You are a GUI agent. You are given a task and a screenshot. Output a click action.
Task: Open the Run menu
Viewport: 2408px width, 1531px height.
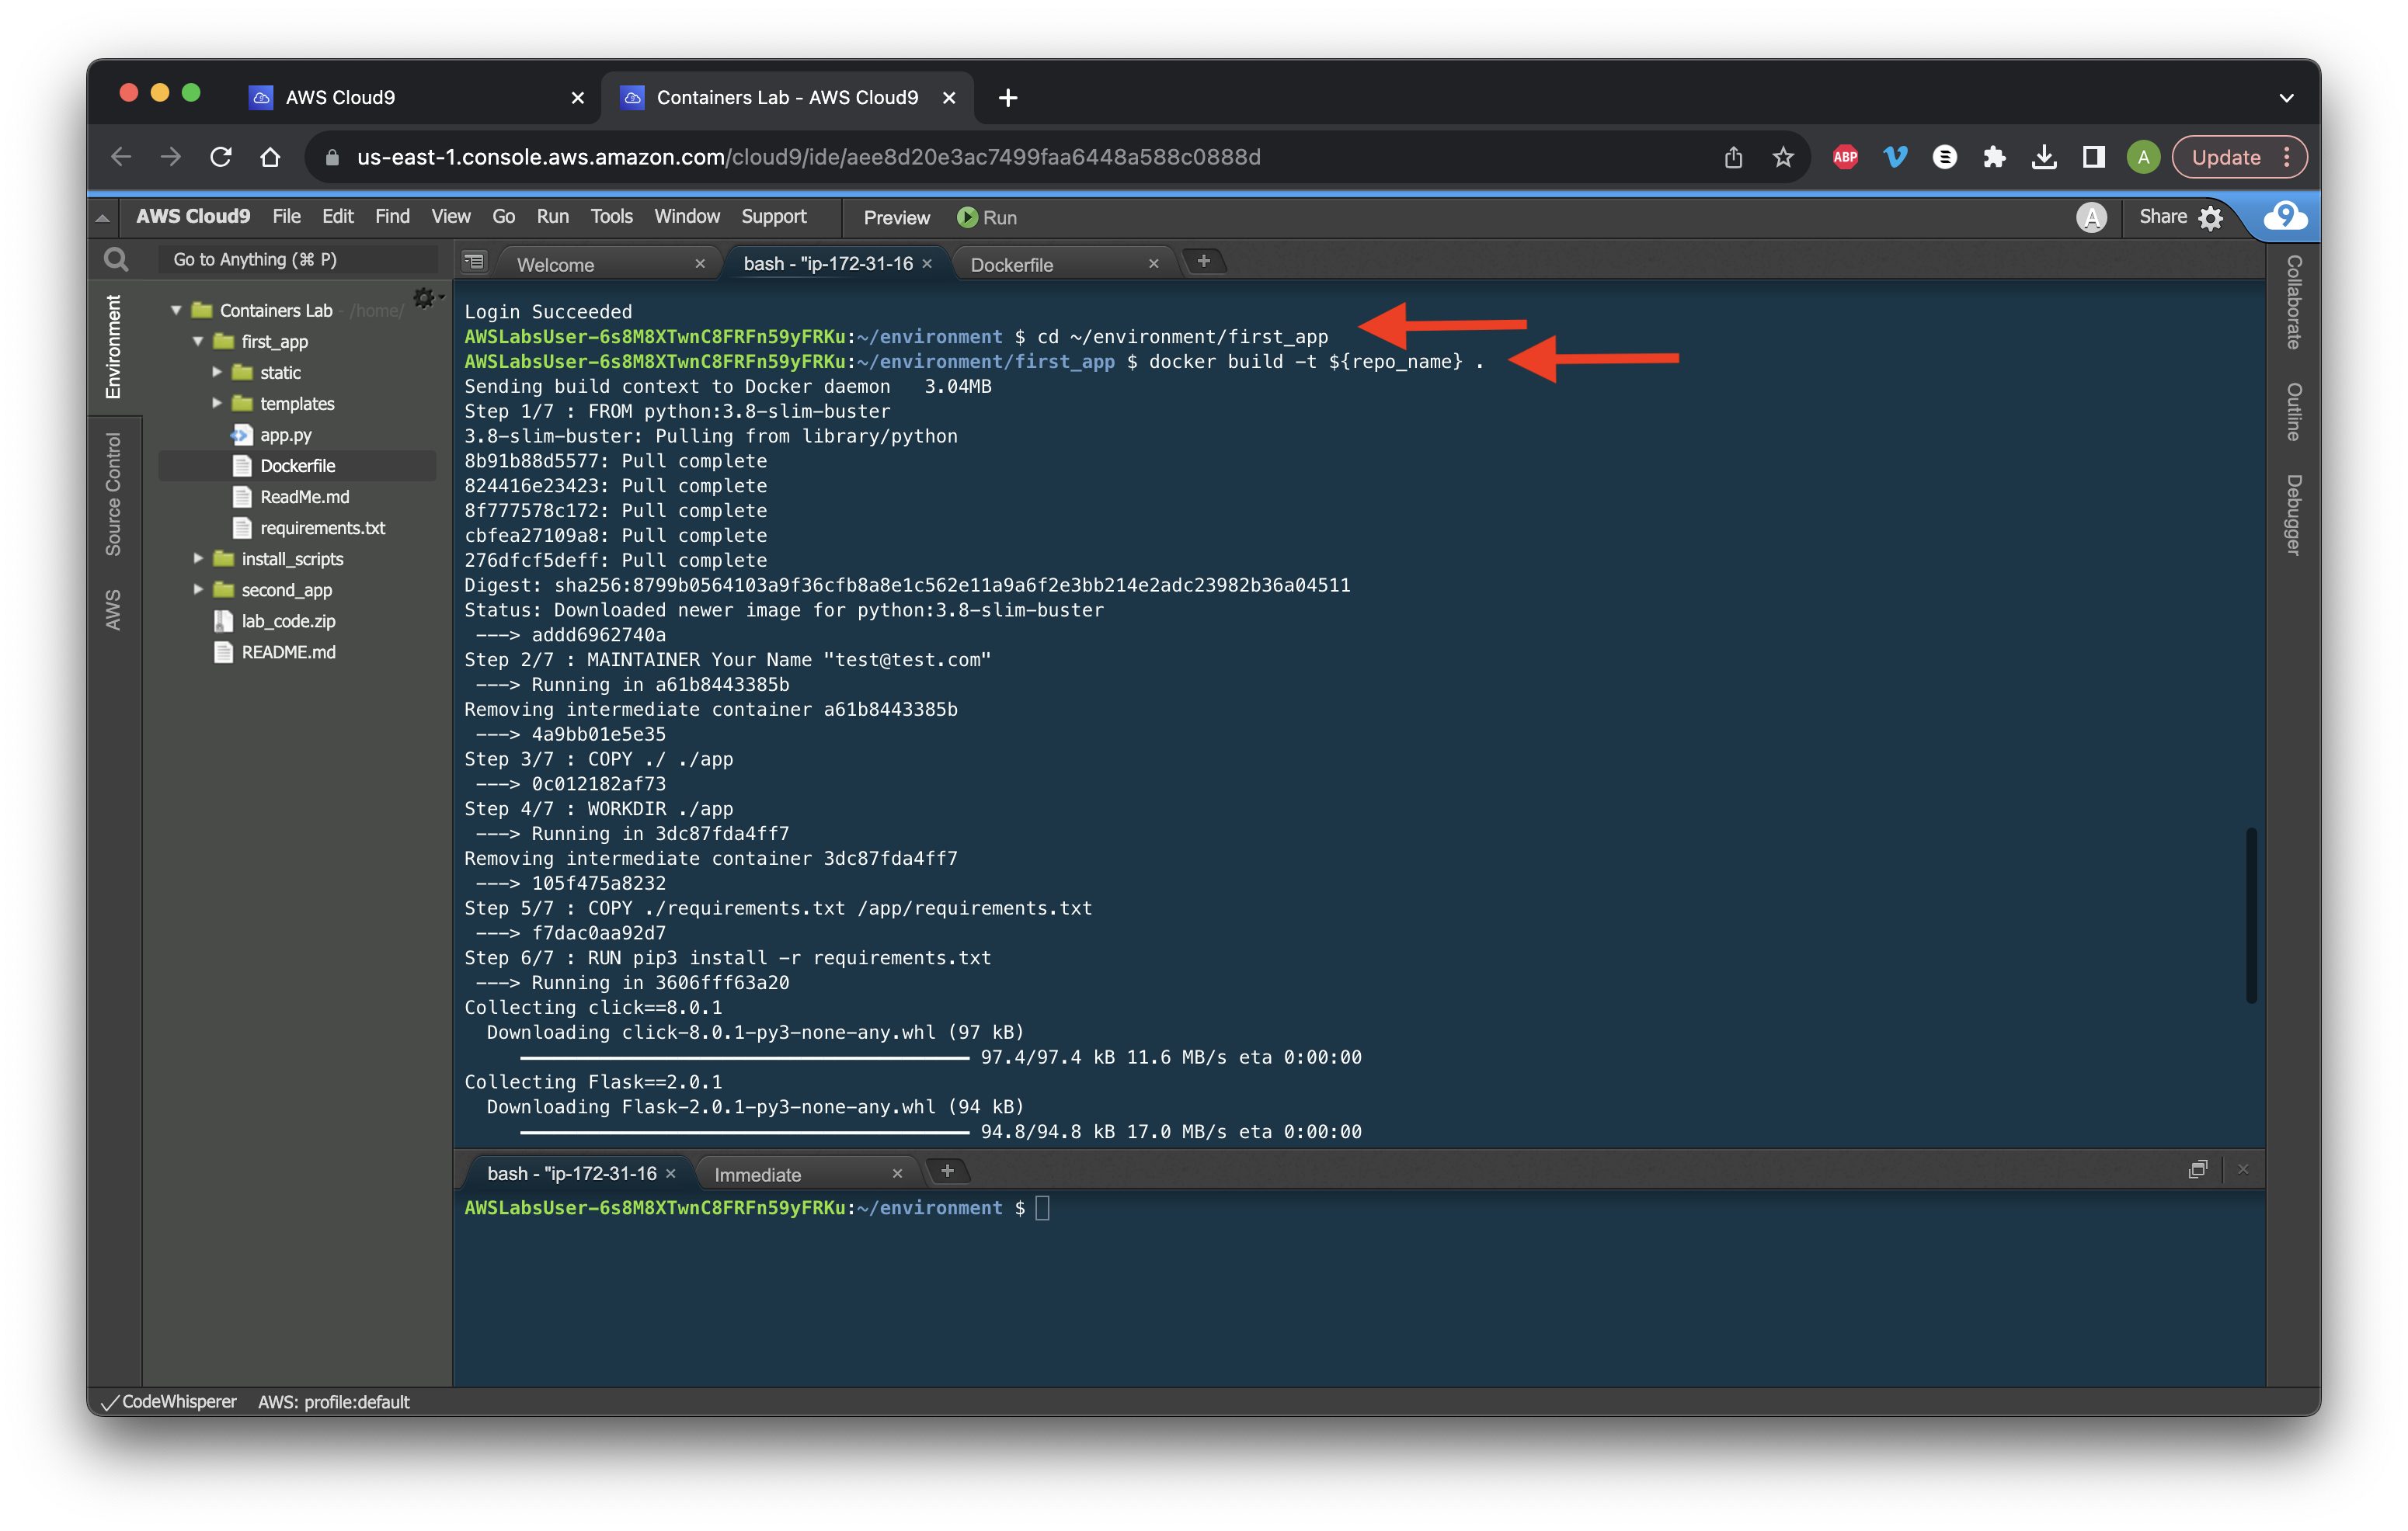point(552,216)
